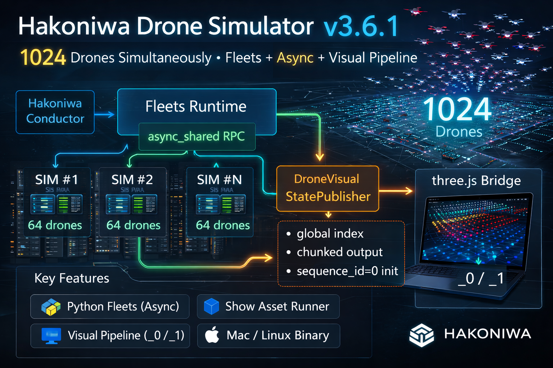Select the "global index" bullet item

coord(330,234)
